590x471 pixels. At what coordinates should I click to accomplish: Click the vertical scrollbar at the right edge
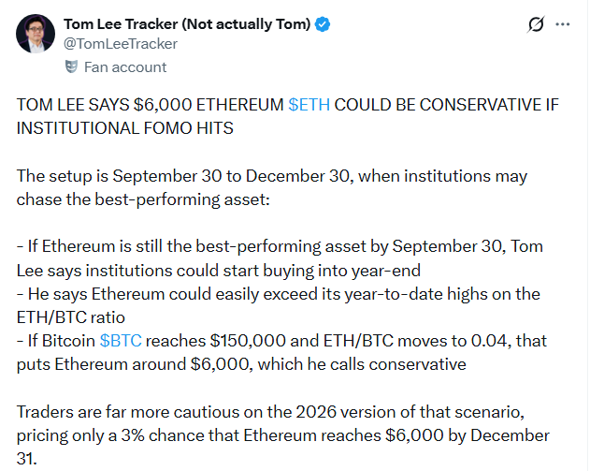point(587,236)
